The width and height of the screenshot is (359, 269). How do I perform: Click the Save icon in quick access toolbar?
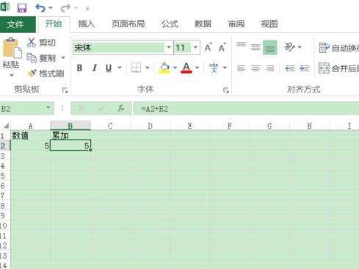pos(22,8)
